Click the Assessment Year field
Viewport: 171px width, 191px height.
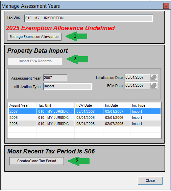55,78
